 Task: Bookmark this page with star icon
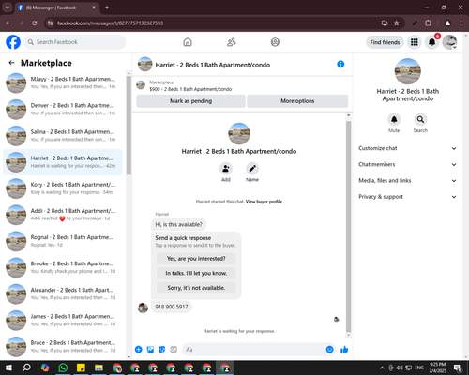pyautogui.click(x=397, y=23)
